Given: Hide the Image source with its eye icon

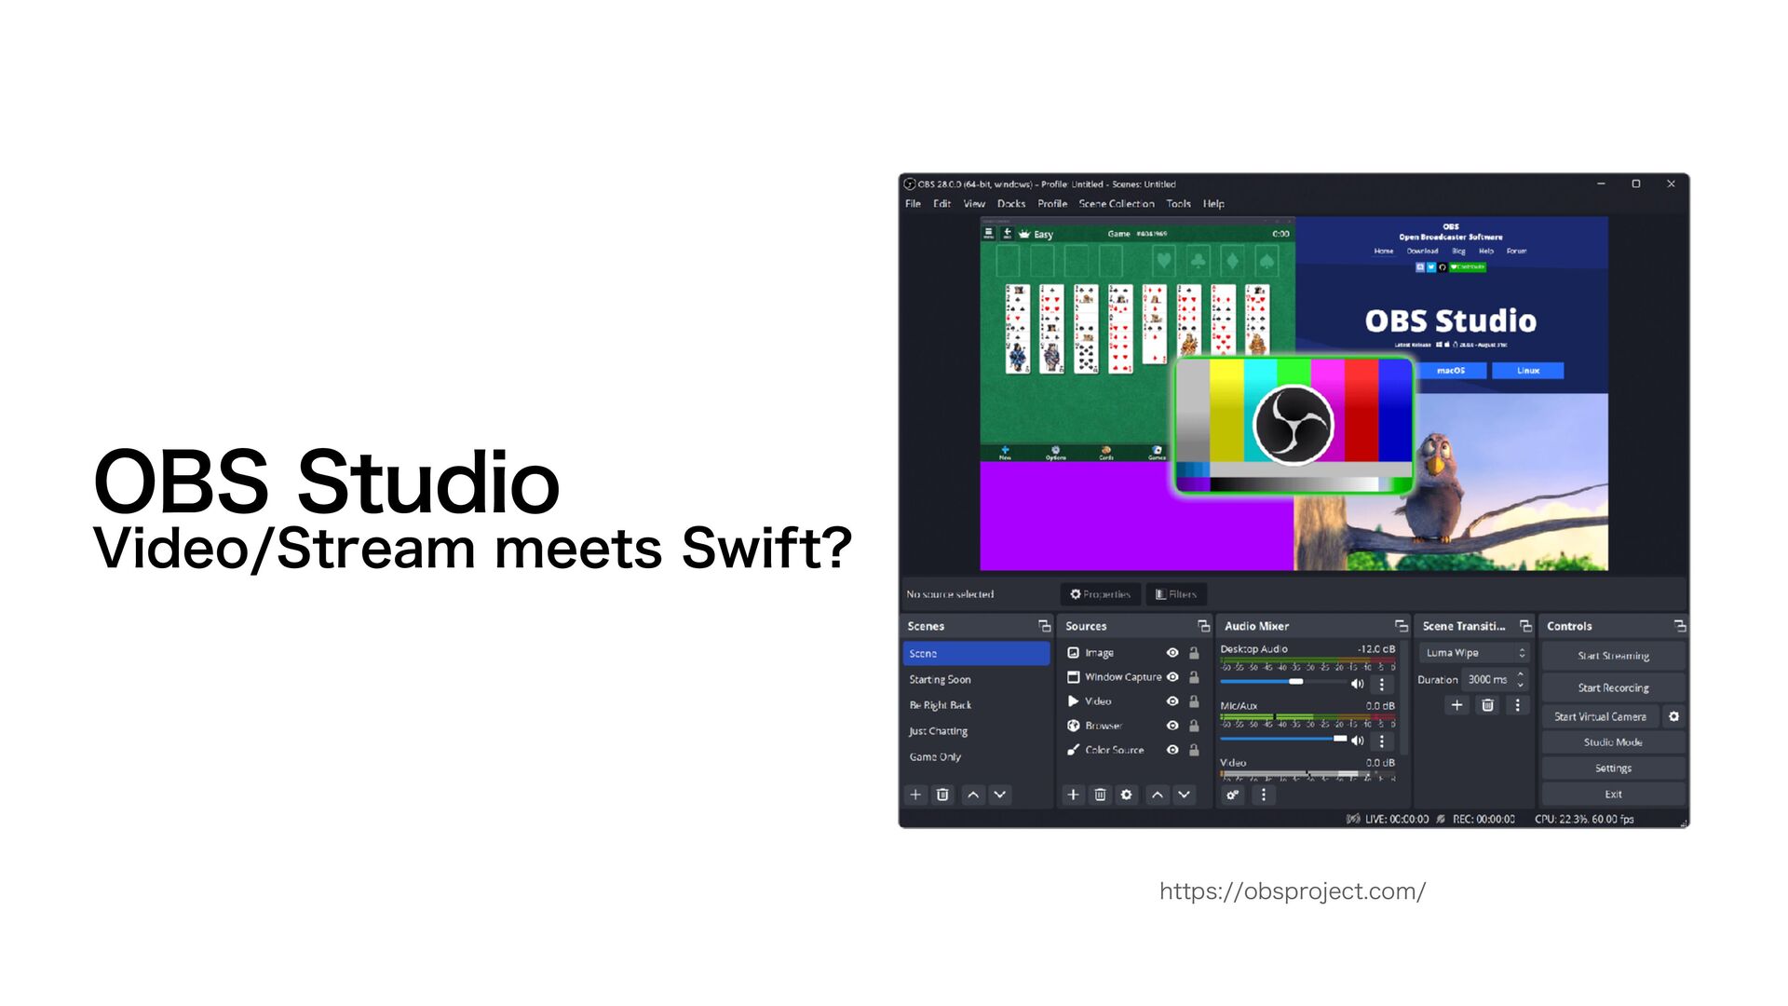Looking at the screenshot, I should coord(1172,653).
